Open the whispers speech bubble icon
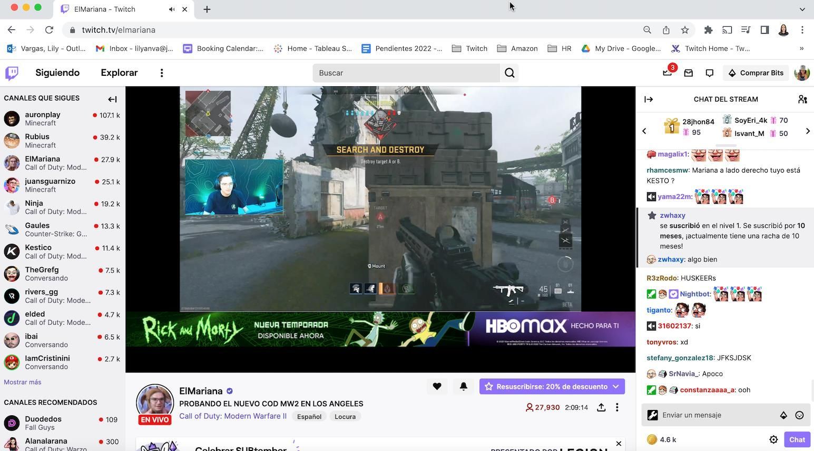814x451 pixels. pos(710,73)
